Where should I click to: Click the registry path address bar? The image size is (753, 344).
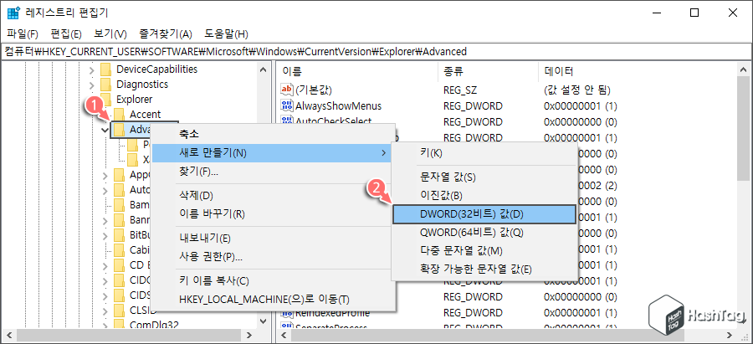tap(376, 51)
